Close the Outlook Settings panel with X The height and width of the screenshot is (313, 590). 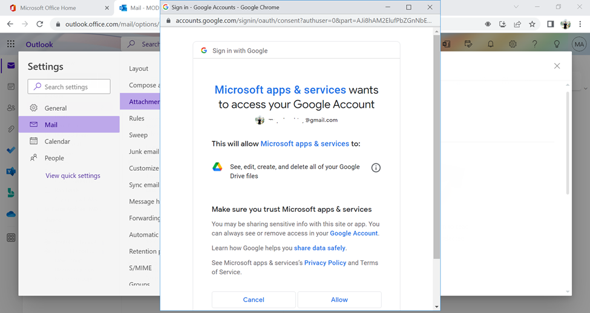(557, 66)
